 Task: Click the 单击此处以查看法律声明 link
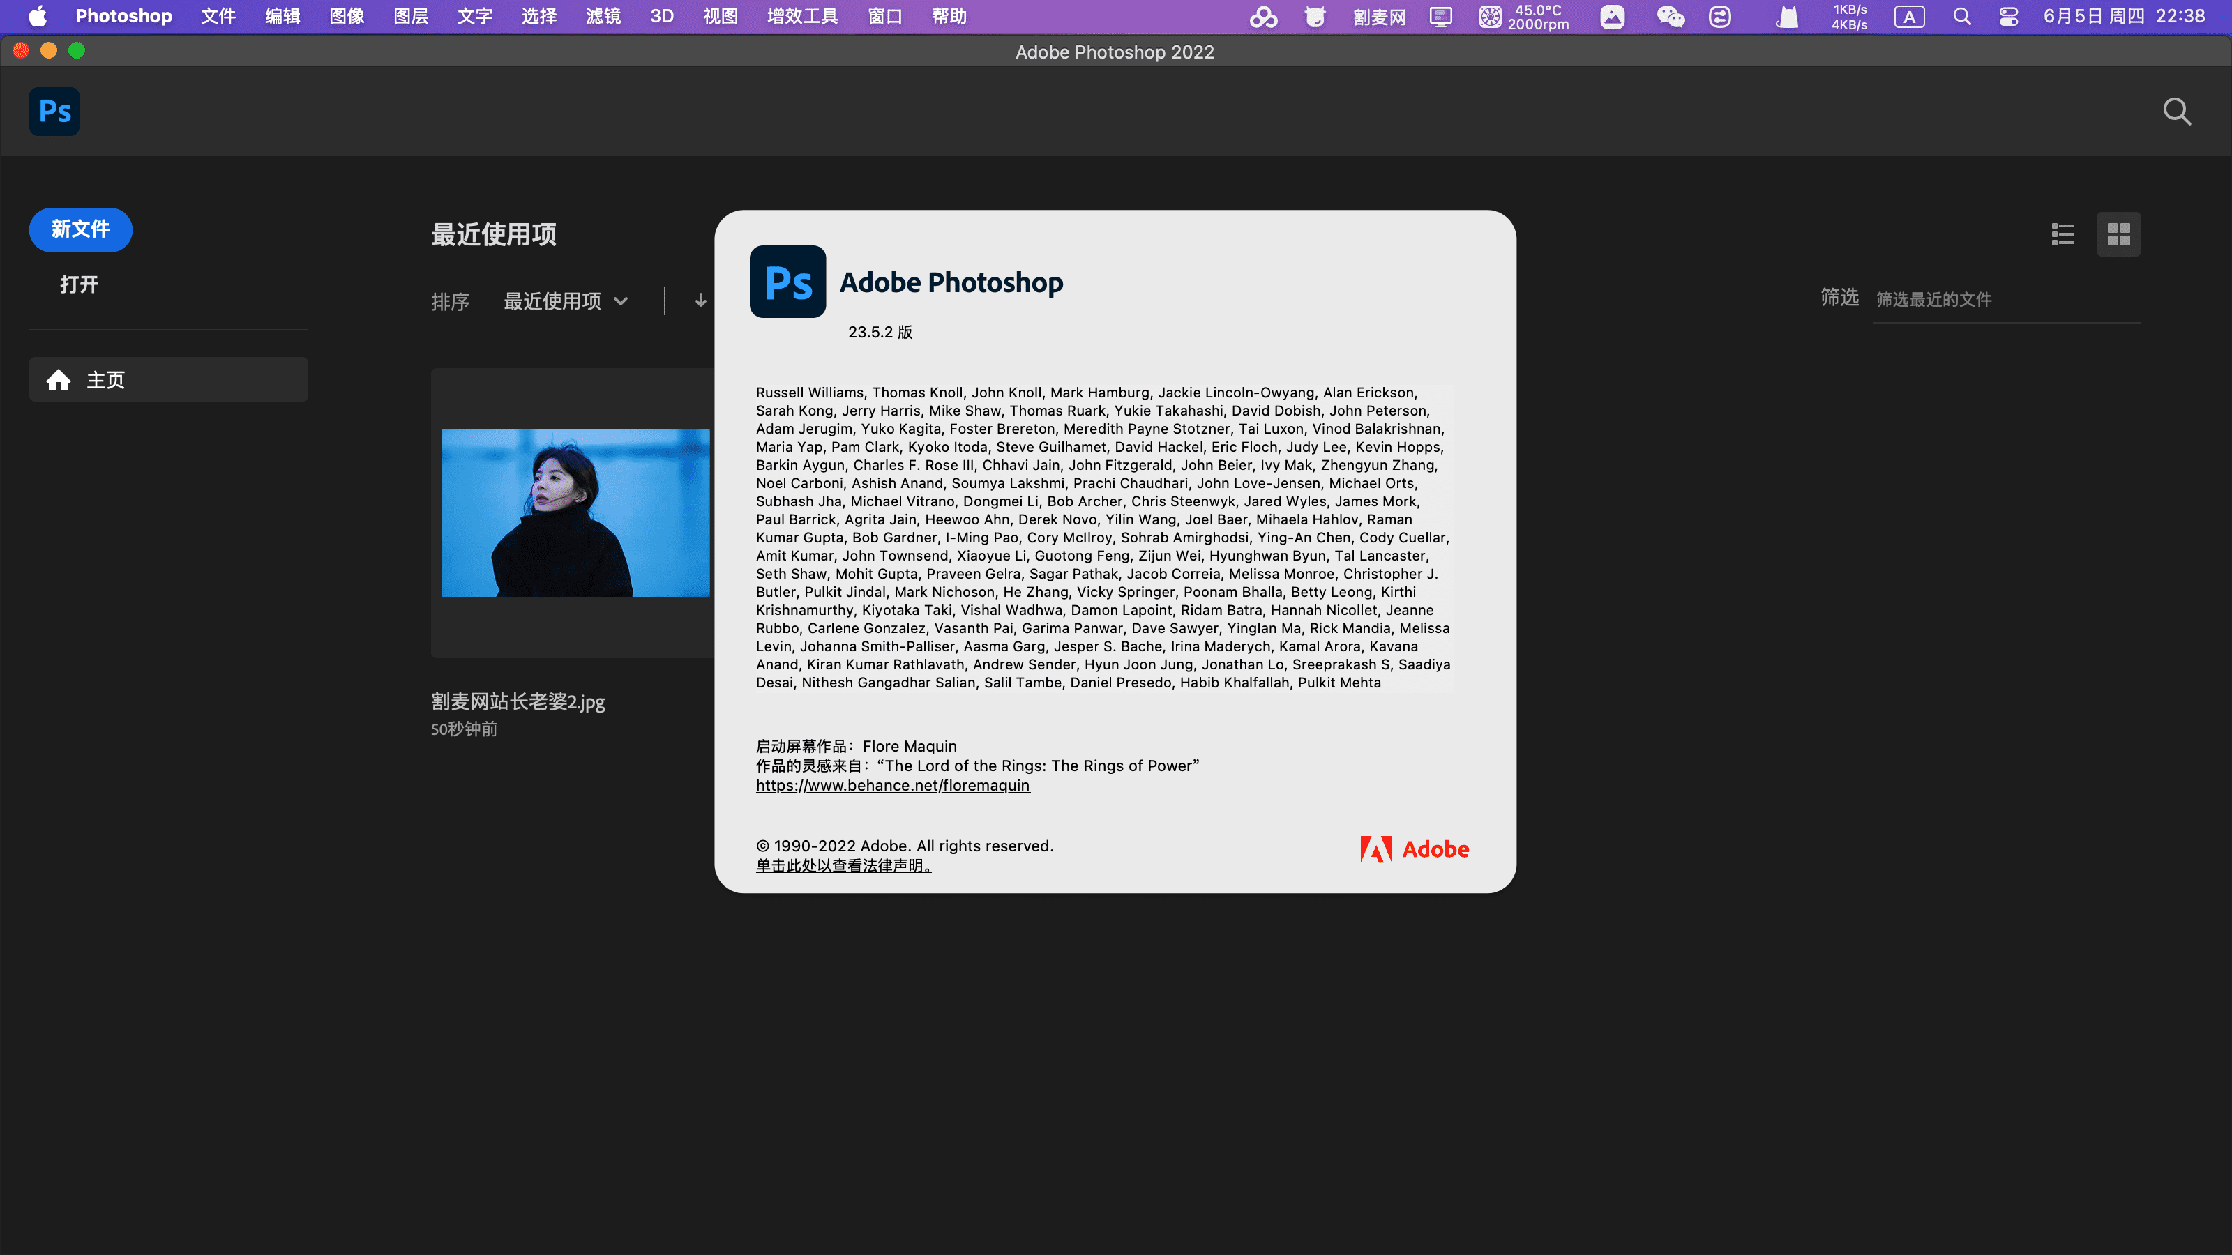[843, 865]
